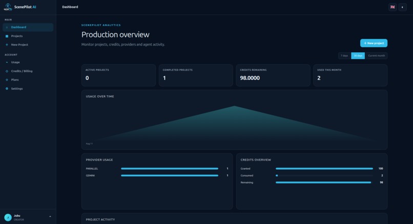Click the Credits Remaining card

pyautogui.click(x=273, y=75)
